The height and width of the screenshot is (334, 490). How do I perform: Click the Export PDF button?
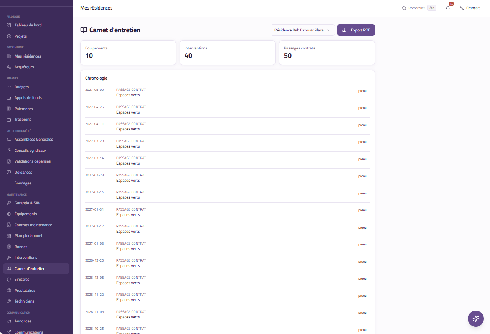click(356, 30)
